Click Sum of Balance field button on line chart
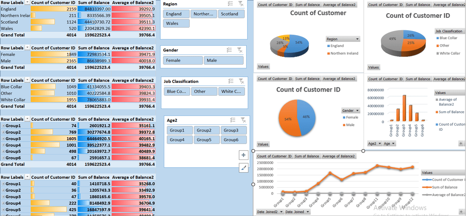The height and width of the screenshot is (216, 466). point(307,156)
